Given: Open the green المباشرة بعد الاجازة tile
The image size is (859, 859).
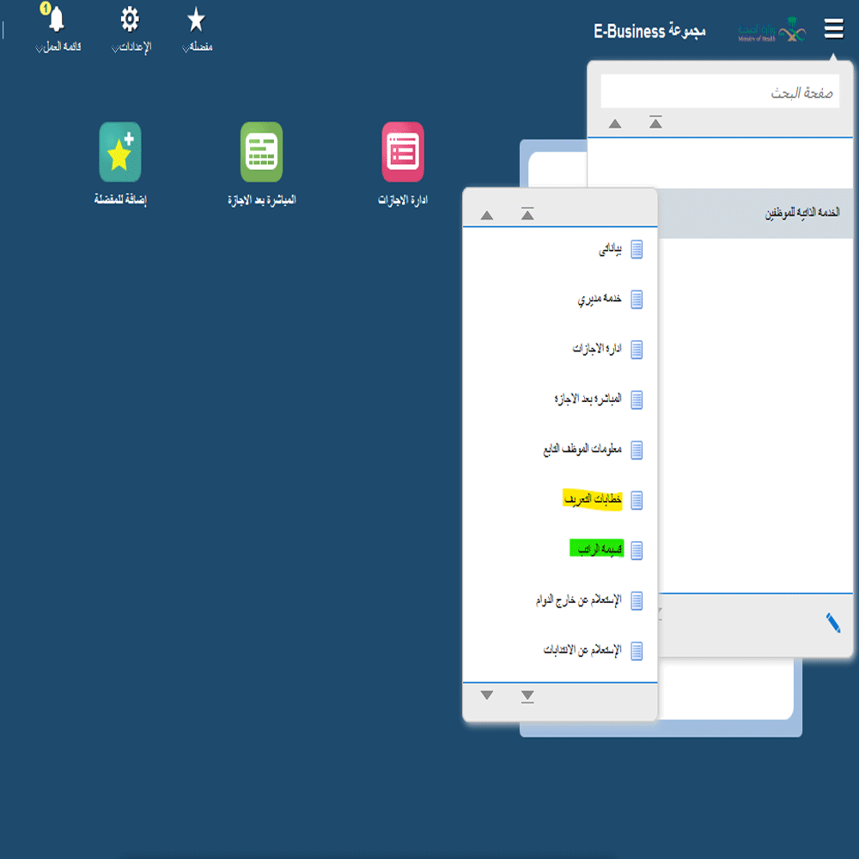Looking at the screenshot, I should coord(261,152).
